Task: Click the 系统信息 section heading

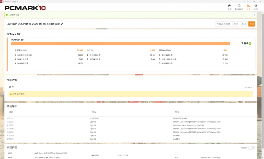Action: 12,147
